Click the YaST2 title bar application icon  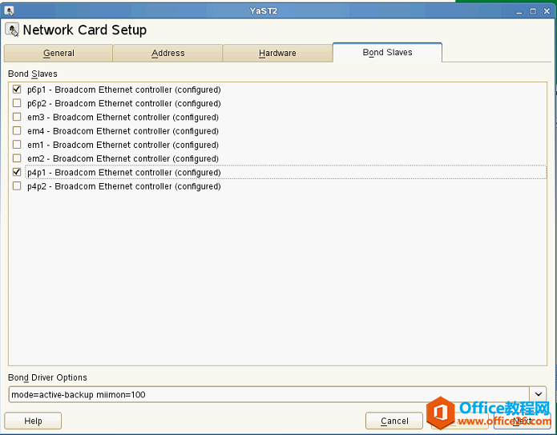pyautogui.click(x=10, y=11)
